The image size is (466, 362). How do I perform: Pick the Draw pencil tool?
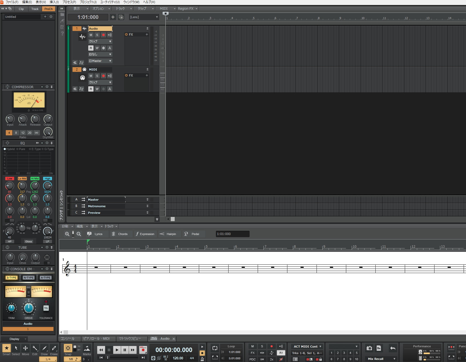pyautogui.click(x=44, y=348)
